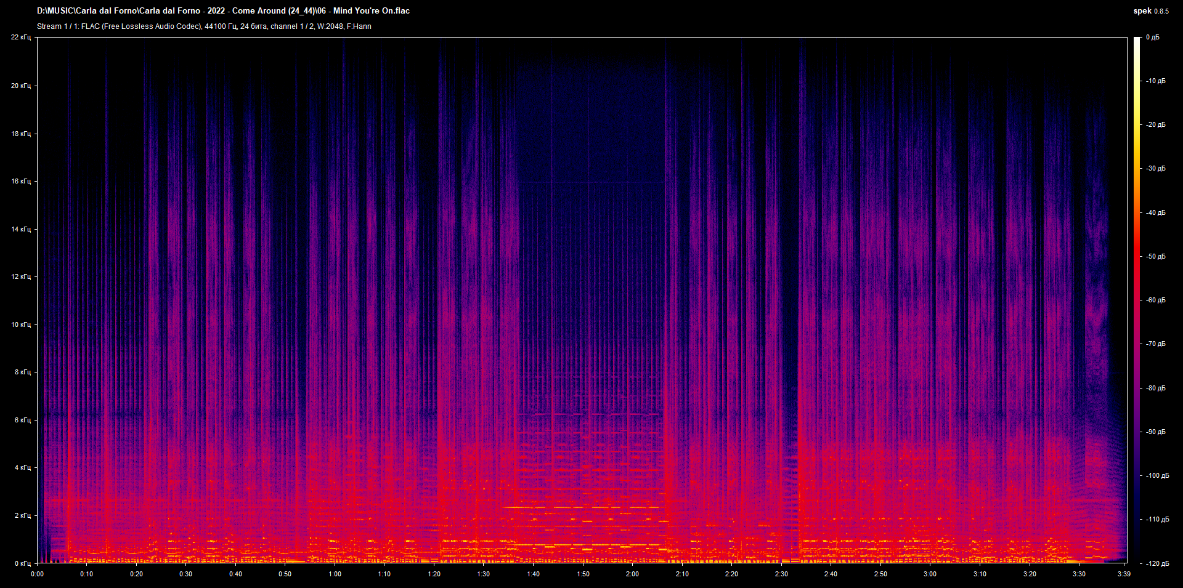Click the spek 0.8.5 version label
Image resolution: width=1183 pixels, height=588 pixels.
(x=1151, y=10)
